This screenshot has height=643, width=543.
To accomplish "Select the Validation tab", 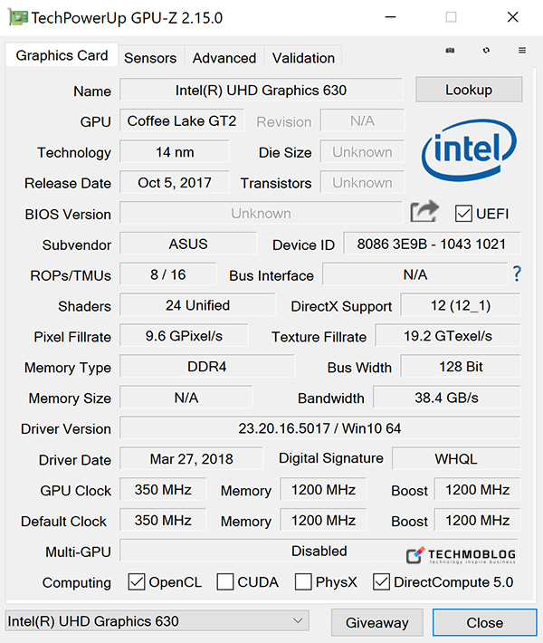I will (x=303, y=58).
